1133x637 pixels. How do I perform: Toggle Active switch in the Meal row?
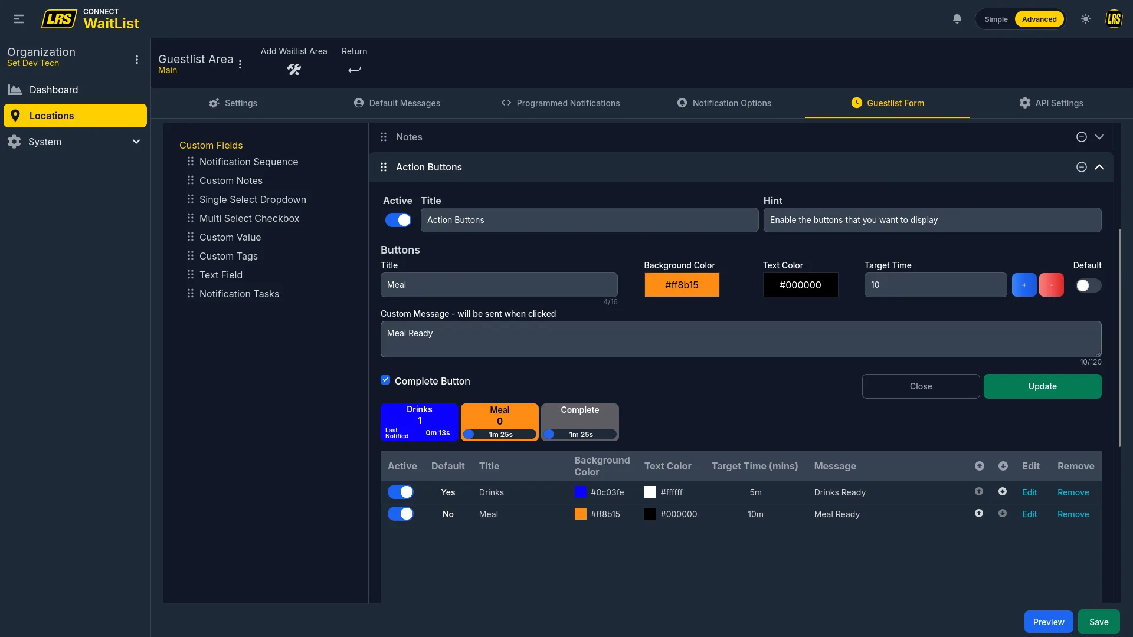coord(401,514)
